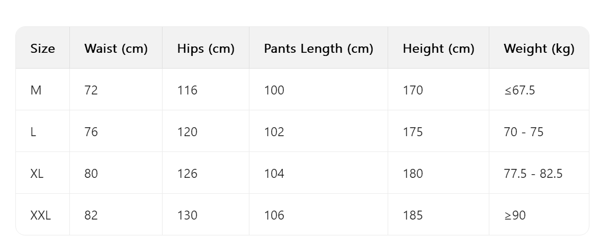Click the 77.5 - 82.5 weight cell
Viewport: 609px width, 247px height.
pos(533,173)
